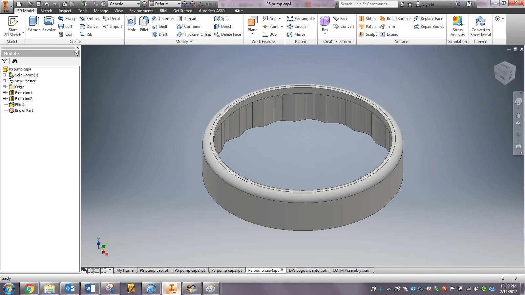Open the Default appearance dropdown

click(x=179, y=4)
